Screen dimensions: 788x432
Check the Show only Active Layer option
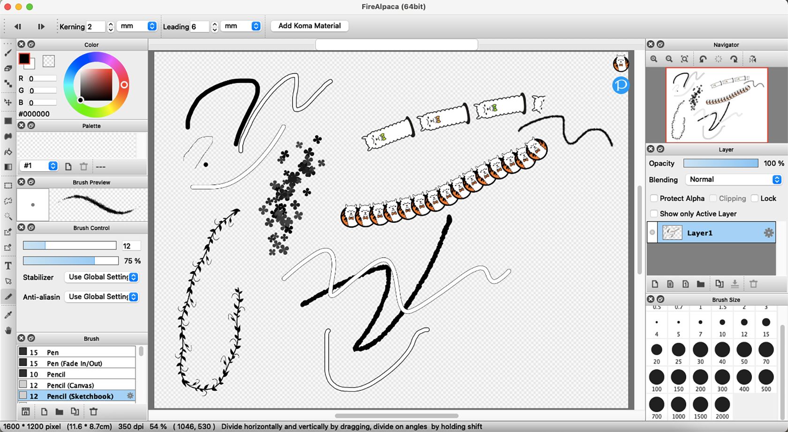pyautogui.click(x=654, y=213)
